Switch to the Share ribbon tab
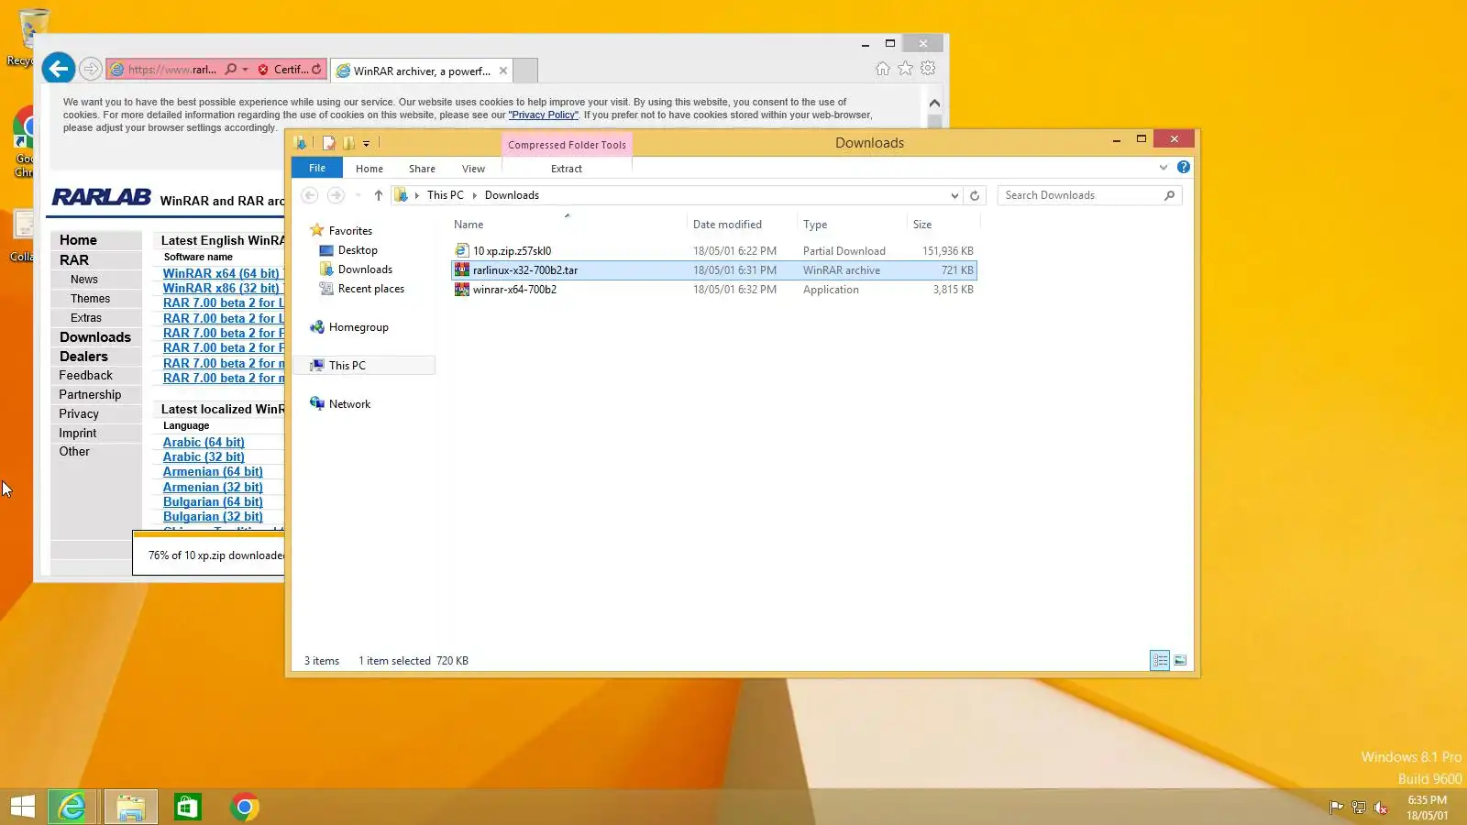Screen dimensions: 1467x825 [x=422, y=169]
